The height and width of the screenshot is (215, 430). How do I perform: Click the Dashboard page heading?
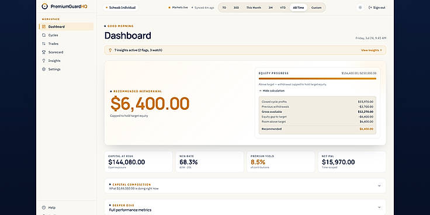128,36
